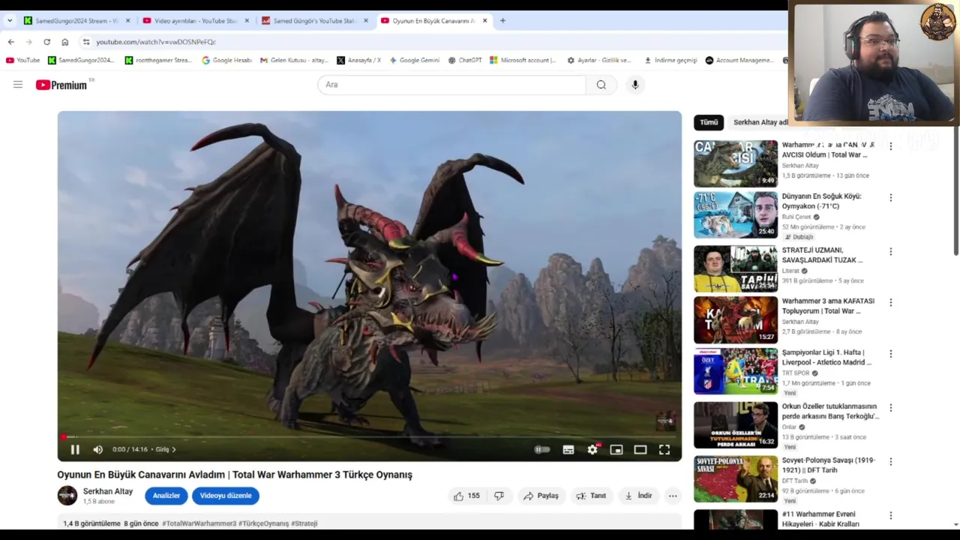
Task: Open the CANAVAR AVCISI video thumbnail
Action: click(736, 163)
